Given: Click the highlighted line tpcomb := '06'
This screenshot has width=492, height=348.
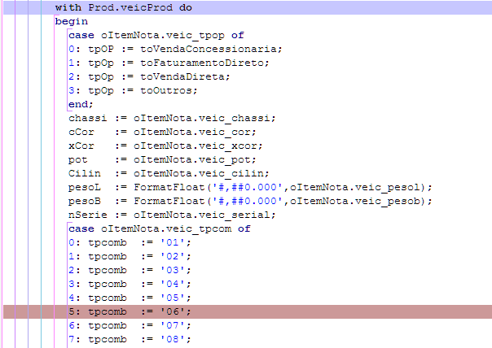Looking at the screenshot, I should pyautogui.click(x=130, y=311).
